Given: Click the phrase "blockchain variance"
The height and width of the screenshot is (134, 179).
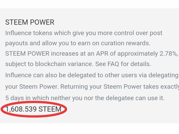Looking at the screenshot, I should click(x=52, y=64).
